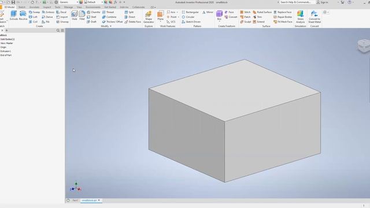Click the Replace Face tool
The width and height of the screenshot is (370, 208).
click(283, 12)
